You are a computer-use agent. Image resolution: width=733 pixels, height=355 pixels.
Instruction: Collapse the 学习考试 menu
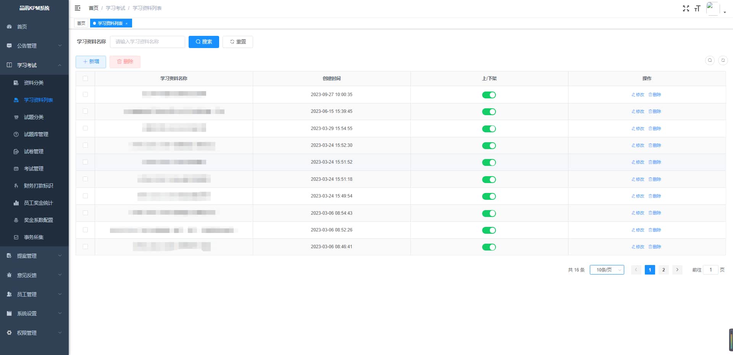click(34, 65)
